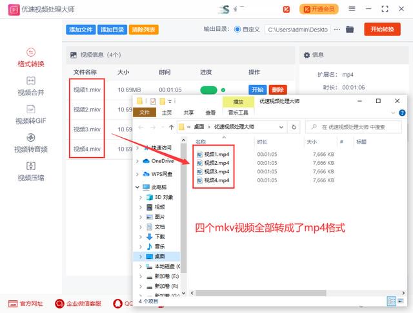Screen dimensions: 413x313
Task: Click the green progress bar of 视频1.mkv
Action: pos(208,90)
